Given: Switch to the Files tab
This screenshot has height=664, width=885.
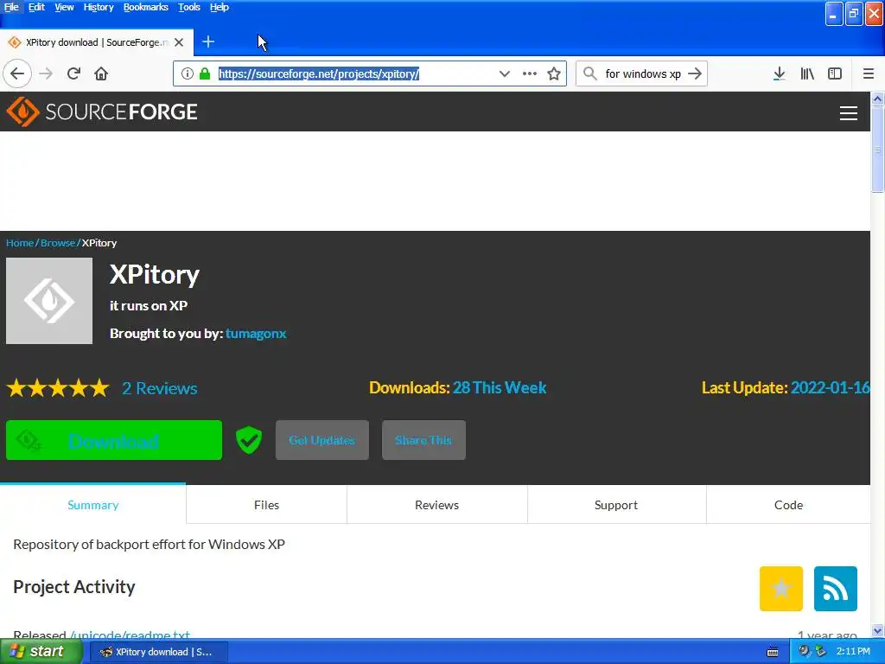Looking at the screenshot, I should (266, 505).
